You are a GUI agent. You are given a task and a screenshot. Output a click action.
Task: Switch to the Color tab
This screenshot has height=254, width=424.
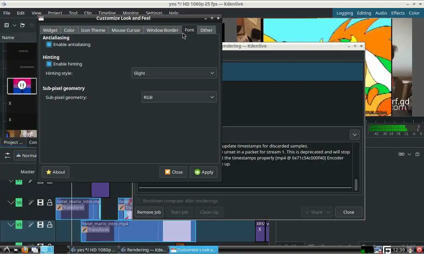[69, 30]
